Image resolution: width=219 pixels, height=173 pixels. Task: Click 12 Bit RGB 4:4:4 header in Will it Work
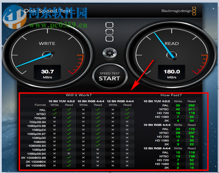coord(120,101)
